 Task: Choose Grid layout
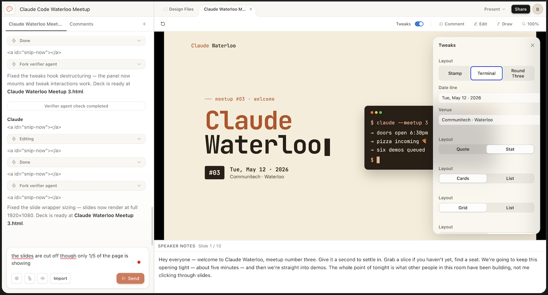(x=463, y=208)
